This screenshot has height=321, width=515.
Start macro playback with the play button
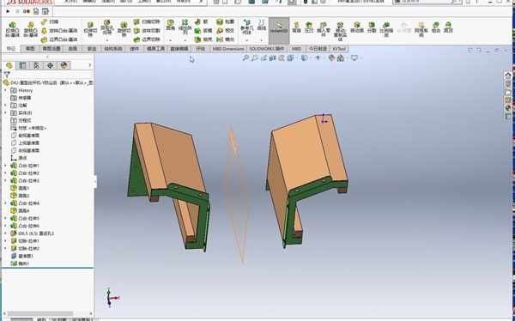tap(9, 11)
